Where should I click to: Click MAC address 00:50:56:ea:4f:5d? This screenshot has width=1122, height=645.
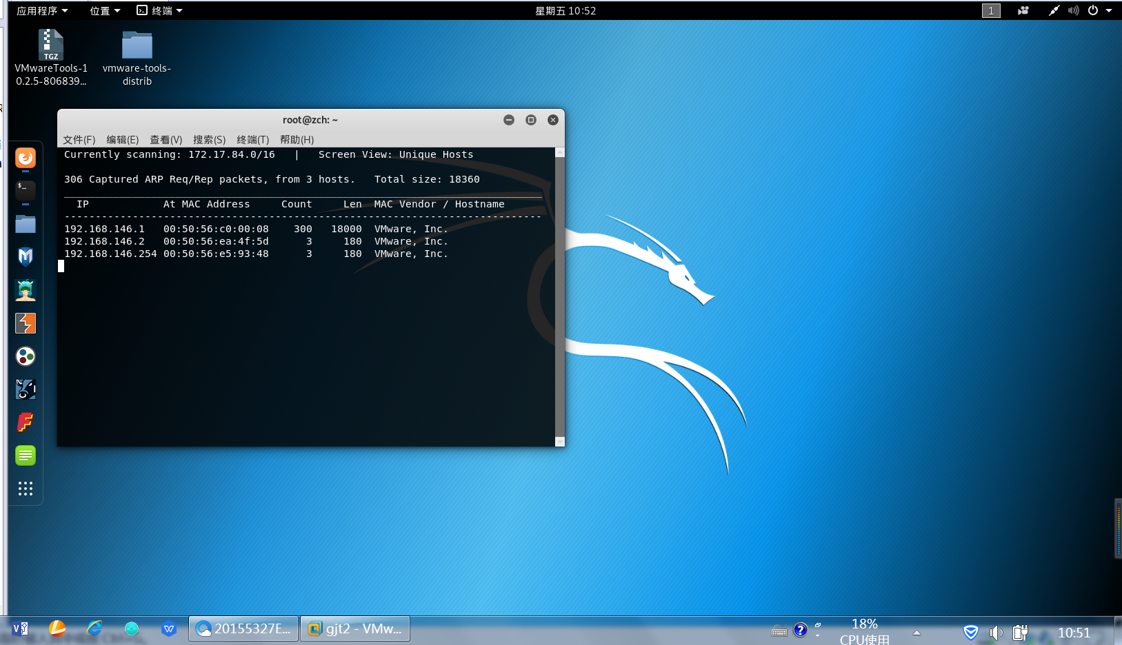[216, 241]
